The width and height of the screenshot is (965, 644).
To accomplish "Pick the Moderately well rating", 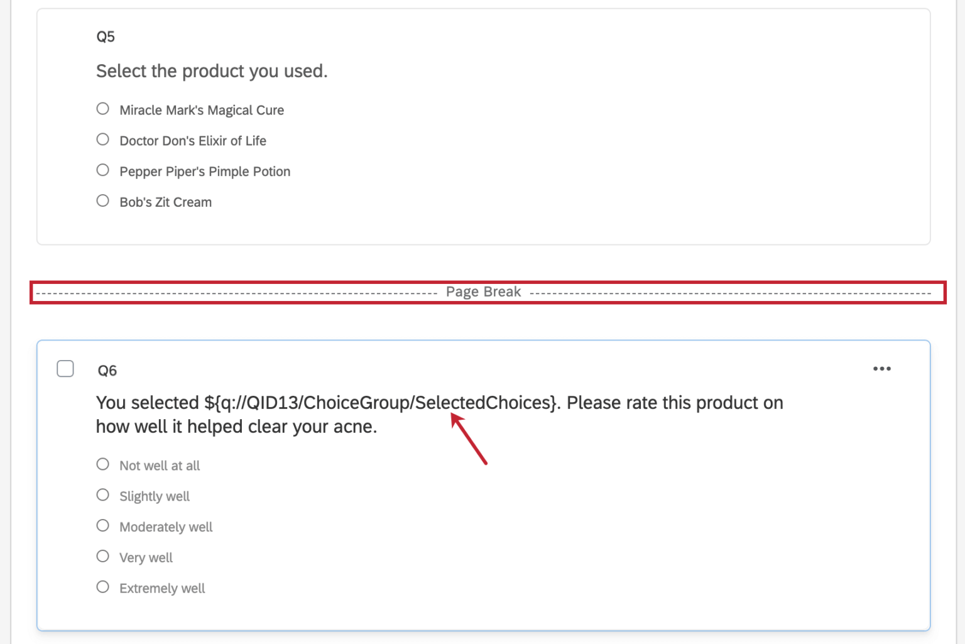I will 102,525.
